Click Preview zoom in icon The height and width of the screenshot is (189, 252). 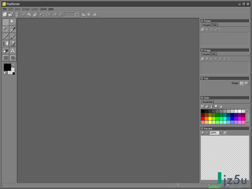[x=203, y=133]
